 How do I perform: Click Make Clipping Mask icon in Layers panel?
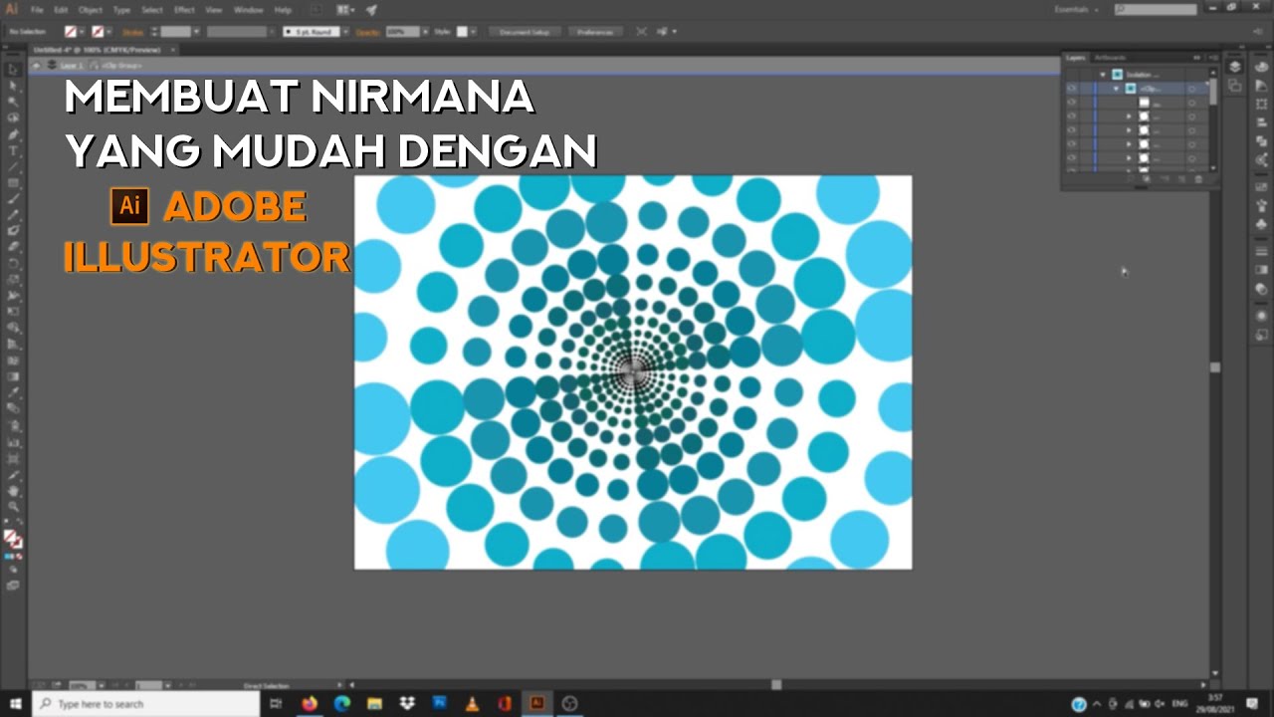(x=1147, y=179)
